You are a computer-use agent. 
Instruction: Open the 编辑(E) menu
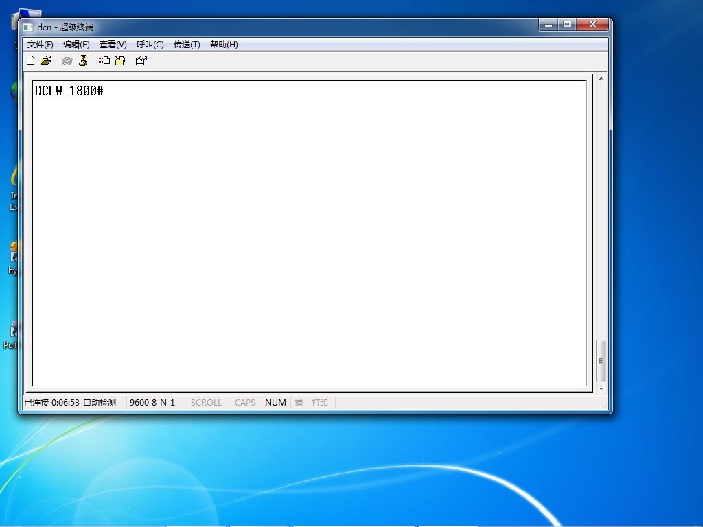coord(76,45)
